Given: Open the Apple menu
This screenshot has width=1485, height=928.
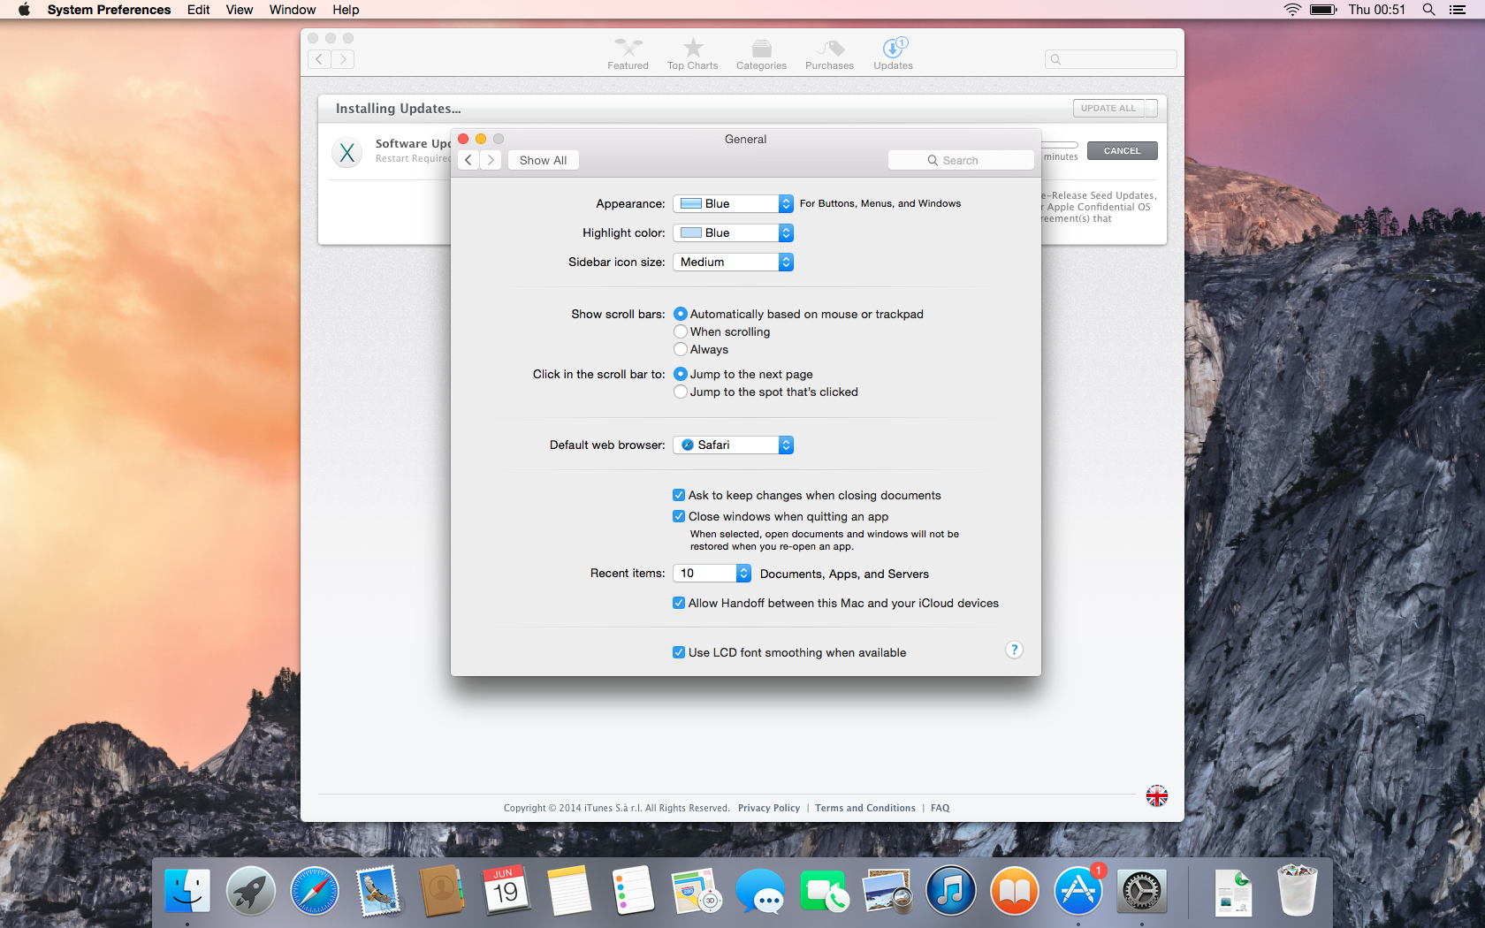Looking at the screenshot, I should [x=24, y=10].
